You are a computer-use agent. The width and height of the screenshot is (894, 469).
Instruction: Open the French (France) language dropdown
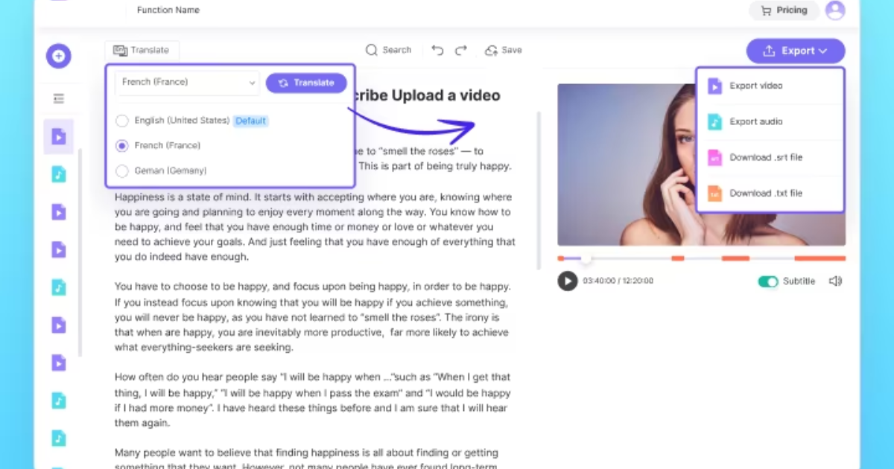[188, 83]
